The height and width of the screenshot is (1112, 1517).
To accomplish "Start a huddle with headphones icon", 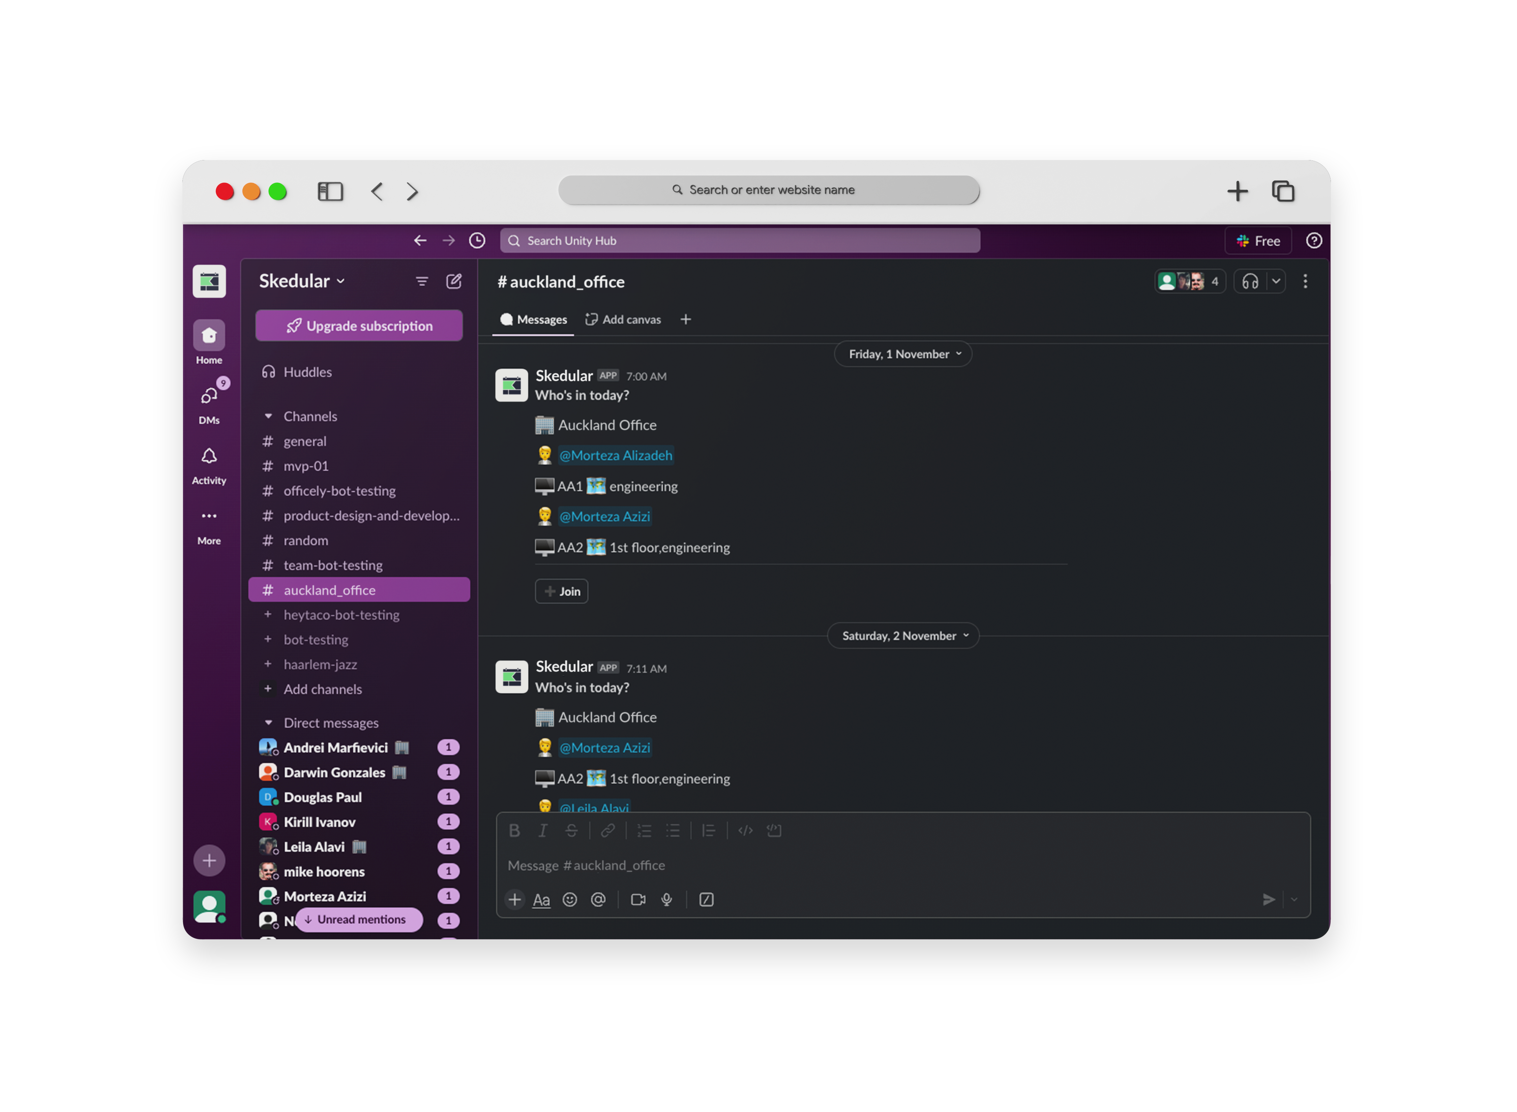I will click(1250, 281).
